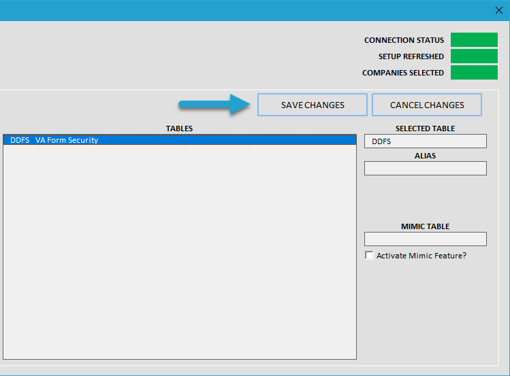The height and width of the screenshot is (376, 510).
Task: Click the CONNECTION STATUS label
Action: 404,40
